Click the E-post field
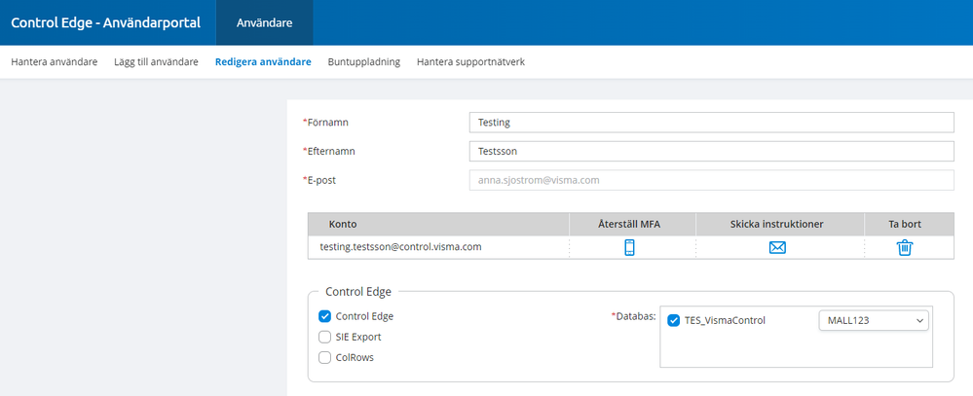This screenshot has width=973, height=396. click(x=710, y=180)
